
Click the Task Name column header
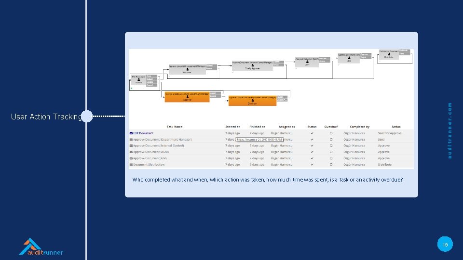175,127
